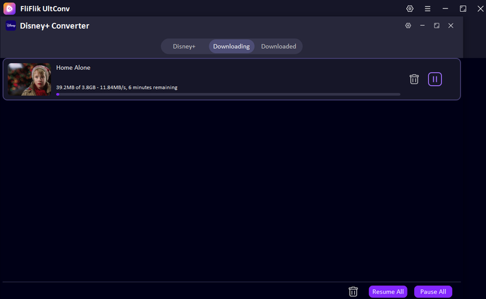Switch to the Disney+ tab
The height and width of the screenshot is (299, 486).
[184, 47]
